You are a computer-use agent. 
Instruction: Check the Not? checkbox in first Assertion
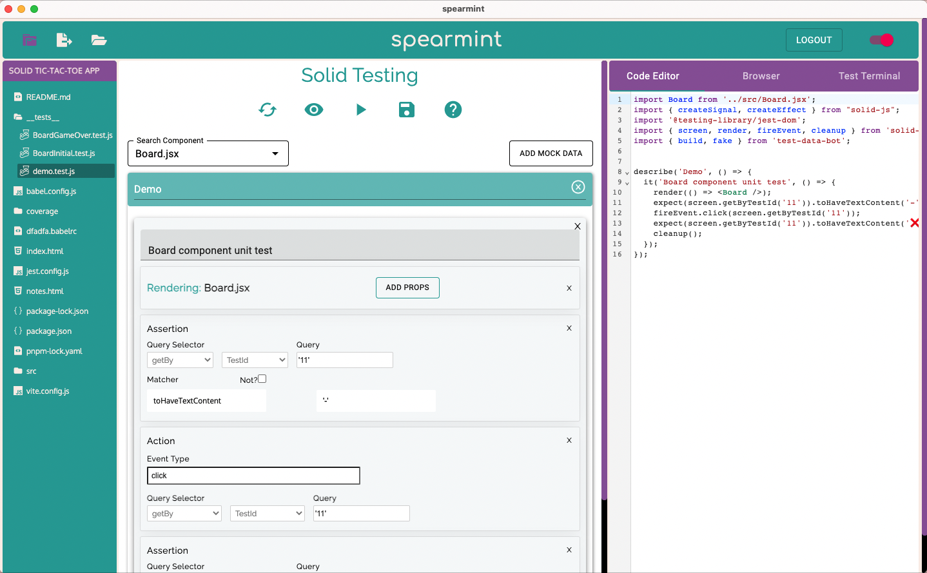point(262,379)
